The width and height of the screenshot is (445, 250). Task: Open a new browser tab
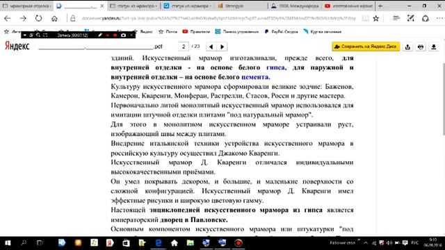coord(380,6)
